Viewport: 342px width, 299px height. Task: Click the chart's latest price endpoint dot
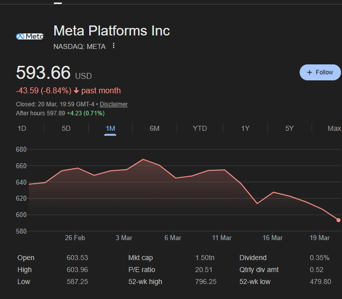tap(339, 220)
